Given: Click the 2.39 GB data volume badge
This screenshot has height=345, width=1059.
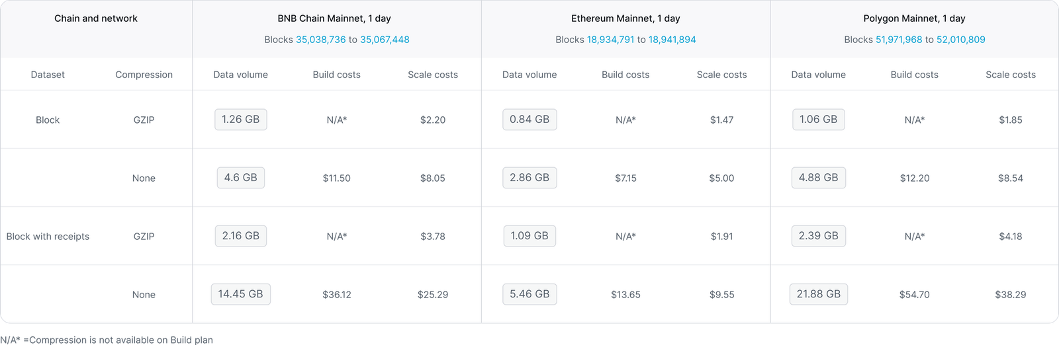Looking at the screenshot, I should (818, 236).
